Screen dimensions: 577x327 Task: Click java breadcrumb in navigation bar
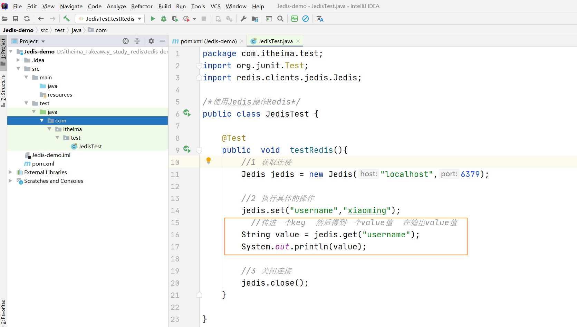coord(76,30)
